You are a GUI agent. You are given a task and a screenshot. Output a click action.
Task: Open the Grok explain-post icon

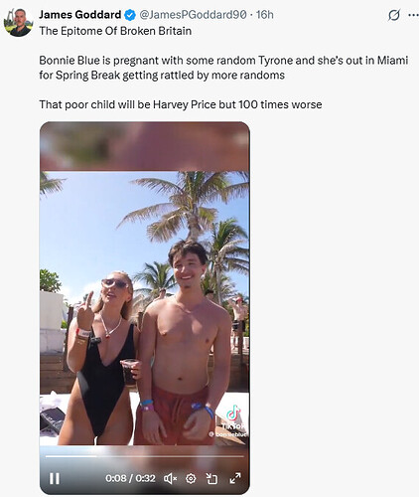tap(394, 15)
